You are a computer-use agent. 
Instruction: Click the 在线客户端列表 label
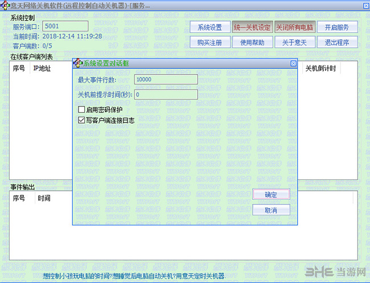tap(31, 57)
